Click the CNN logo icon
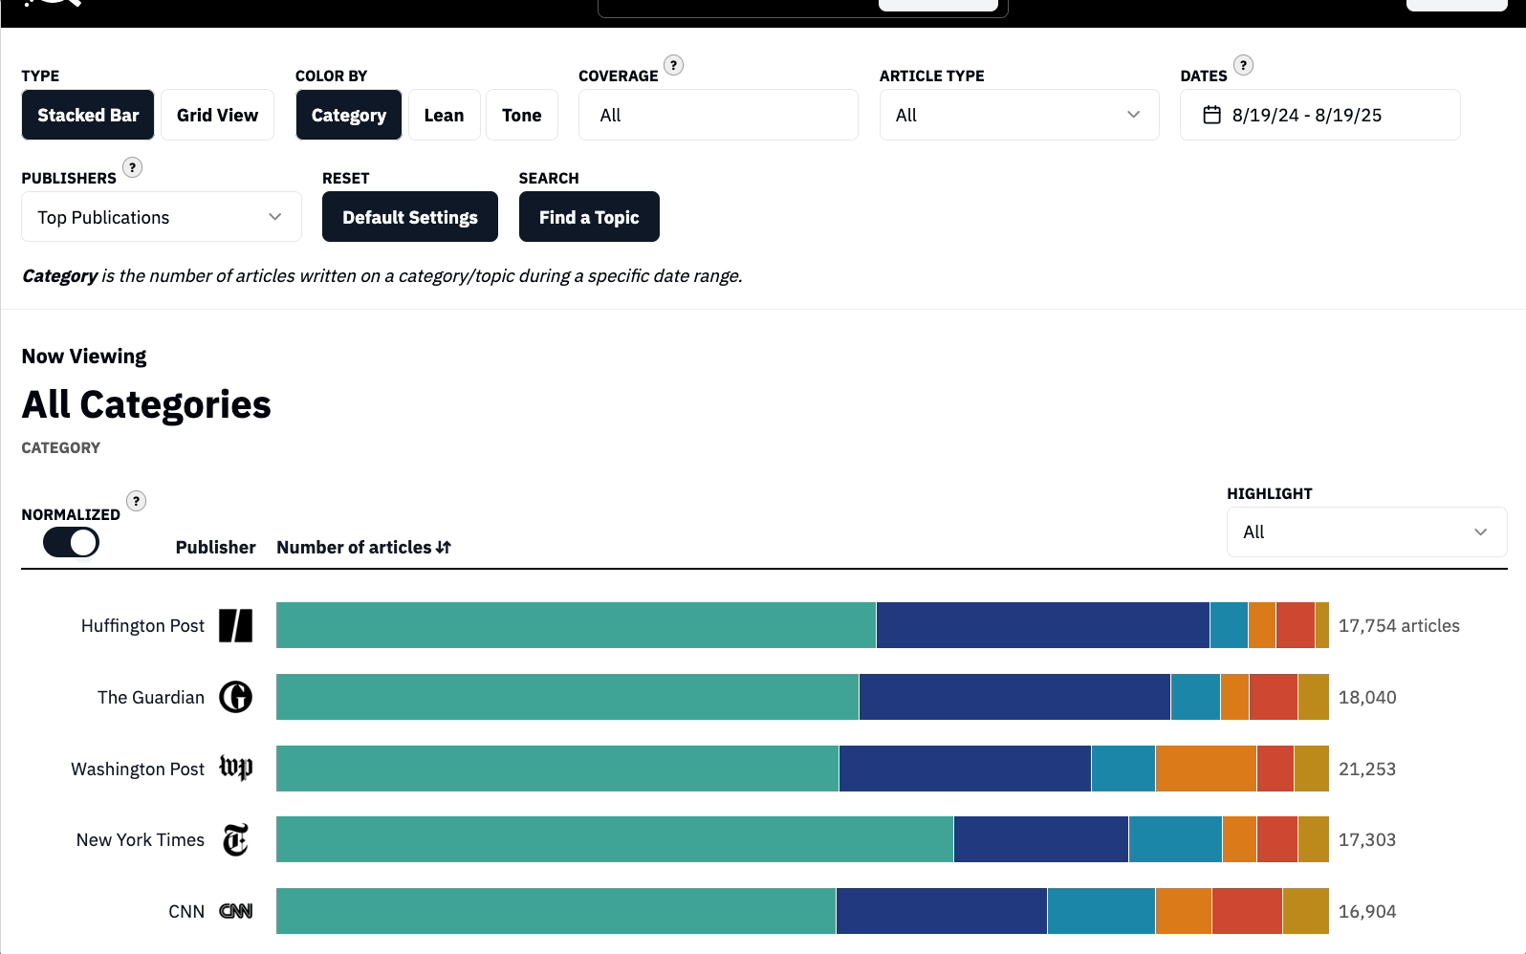The width and height of the screenshot is (1526, 954). (x=235, y=912)
